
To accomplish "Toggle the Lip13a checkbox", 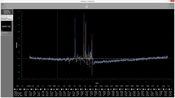I will click(96, 89).
